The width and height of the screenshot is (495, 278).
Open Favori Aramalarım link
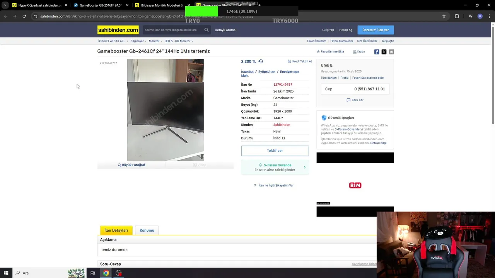[x=341, y=41]
